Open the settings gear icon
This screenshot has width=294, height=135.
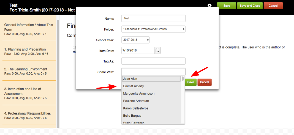(x=209, y=5)
